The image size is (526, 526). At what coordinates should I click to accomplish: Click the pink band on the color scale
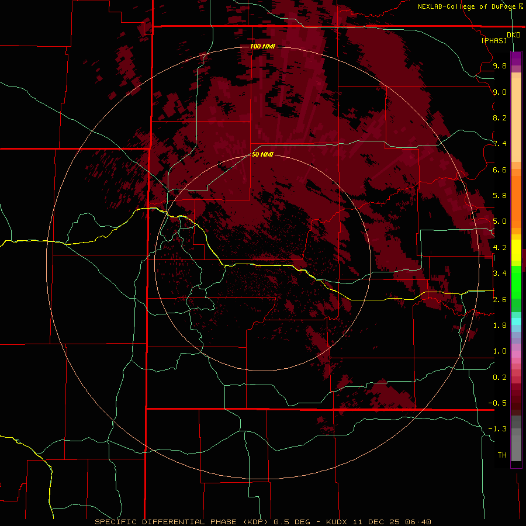click(516, 354)
